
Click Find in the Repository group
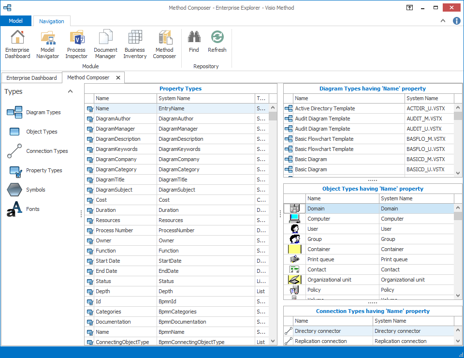click(194, 44)
